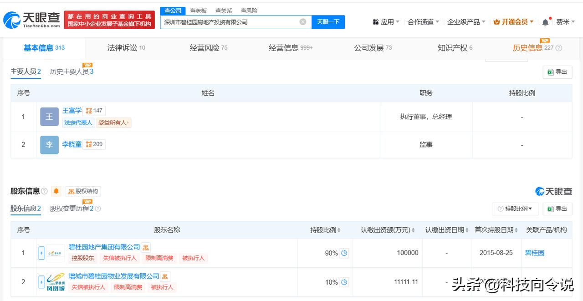Click the 100000 subscribed capital cell
The width and height of the screenshot is (583, 301).
point(388,253)
